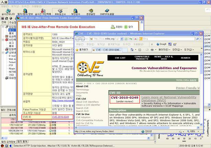This screenshot has width=211, height=148.
Task: Open the 즐겨찾기(A) menu in IE
Action: coord(114,44)
